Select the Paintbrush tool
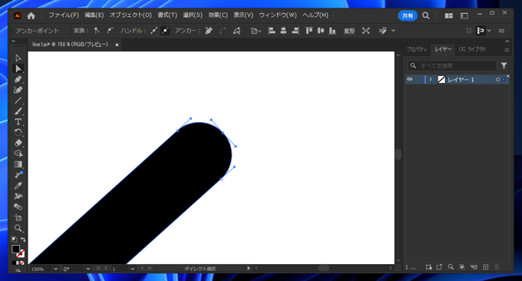522x281 pixels. pos(18,111)
